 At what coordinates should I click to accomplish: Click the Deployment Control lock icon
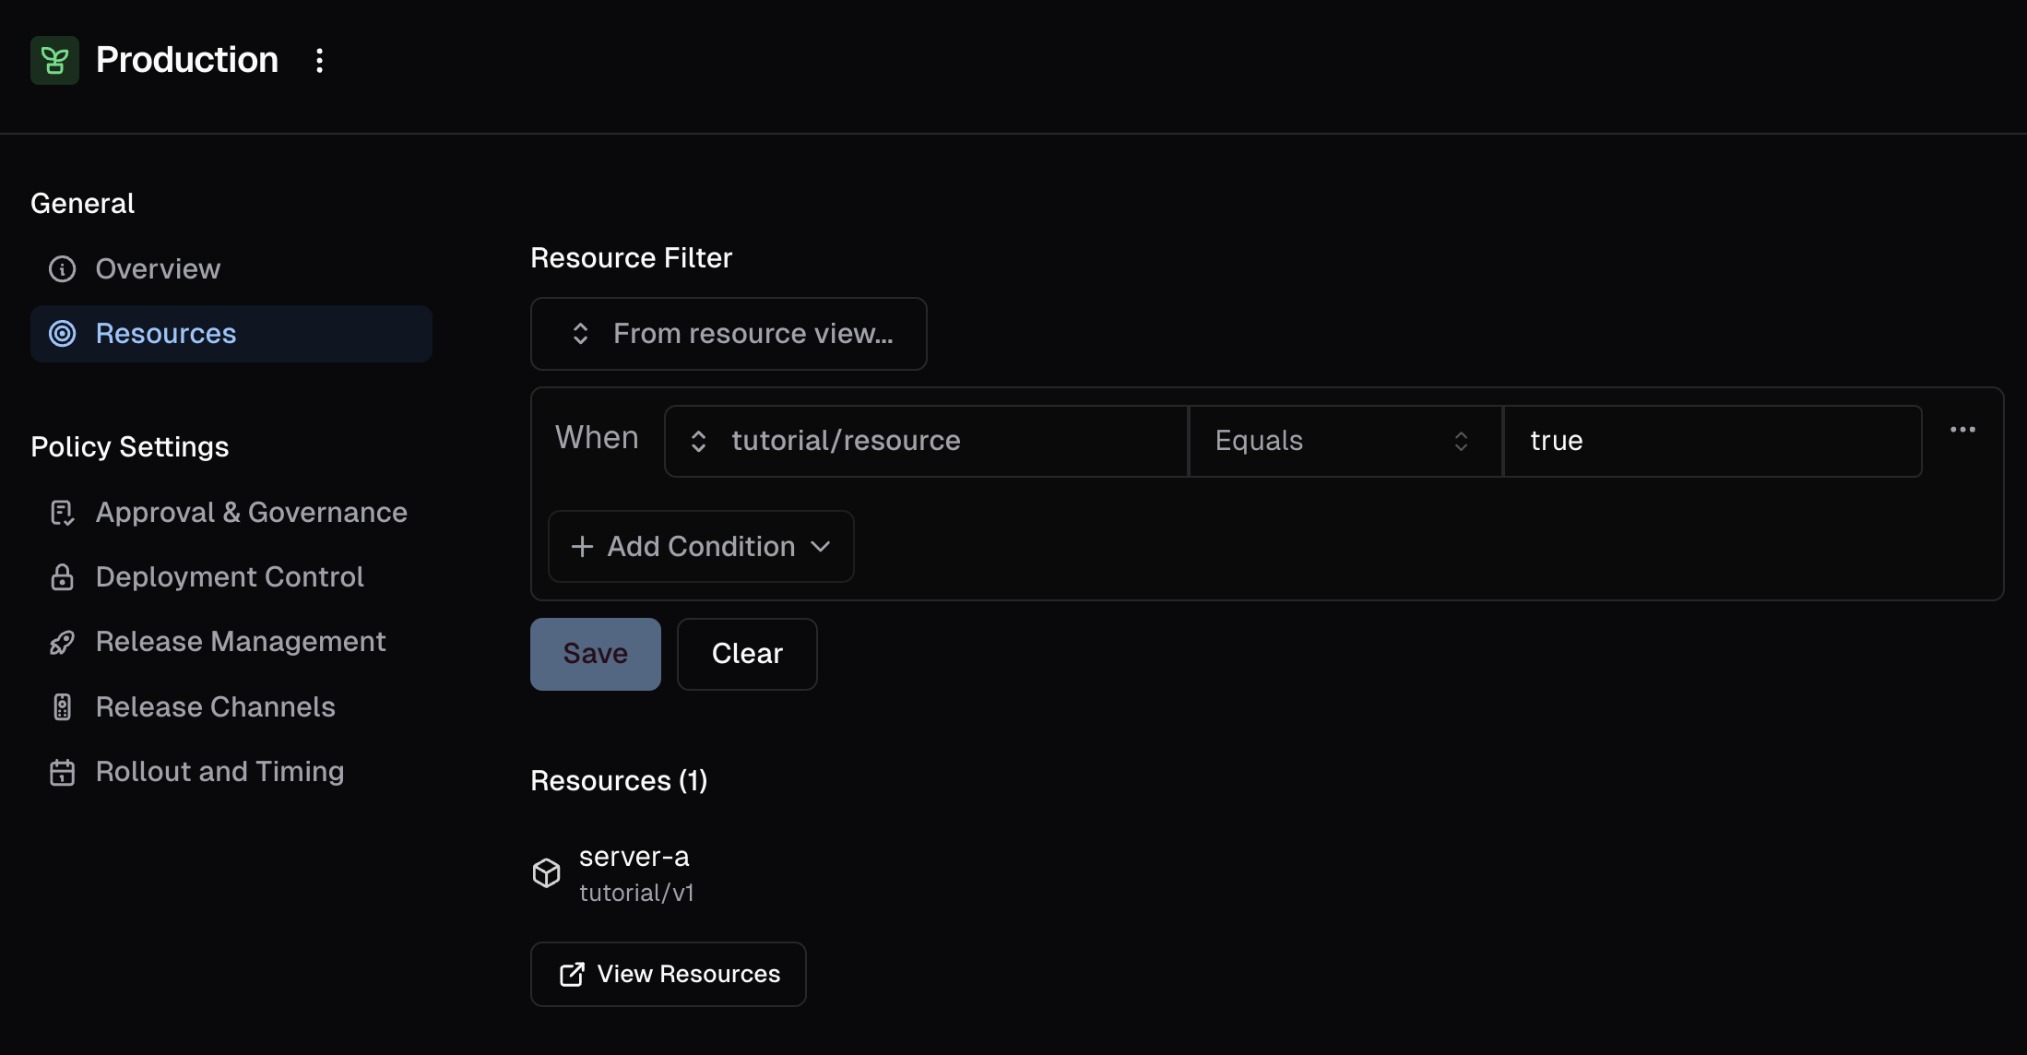point(62,577)
